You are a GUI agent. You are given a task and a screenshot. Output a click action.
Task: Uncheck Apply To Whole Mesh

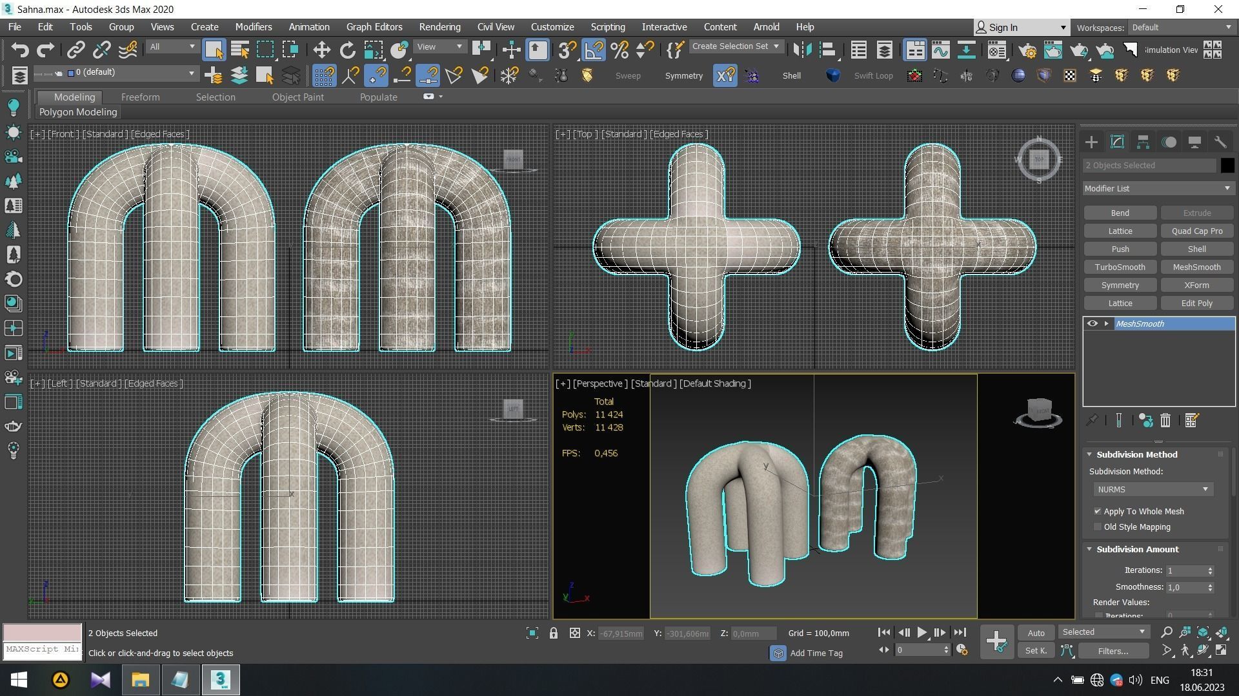[1097, 511]
